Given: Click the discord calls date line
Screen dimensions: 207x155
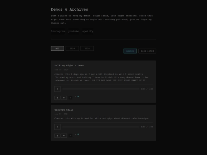Looking at the screenshot, I should click(x=61, y=114).
